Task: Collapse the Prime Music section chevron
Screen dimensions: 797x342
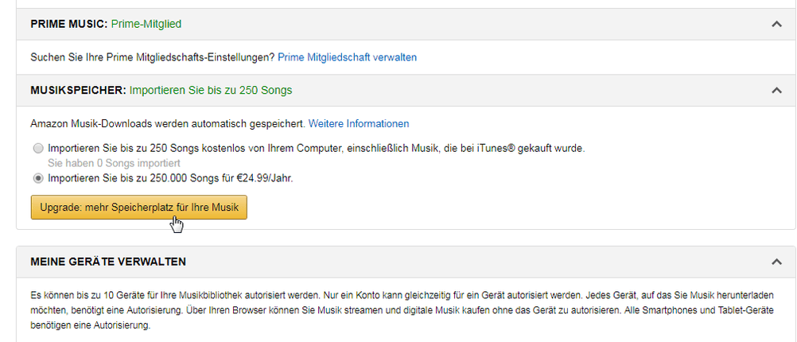Action: click(x=776, y=25)
